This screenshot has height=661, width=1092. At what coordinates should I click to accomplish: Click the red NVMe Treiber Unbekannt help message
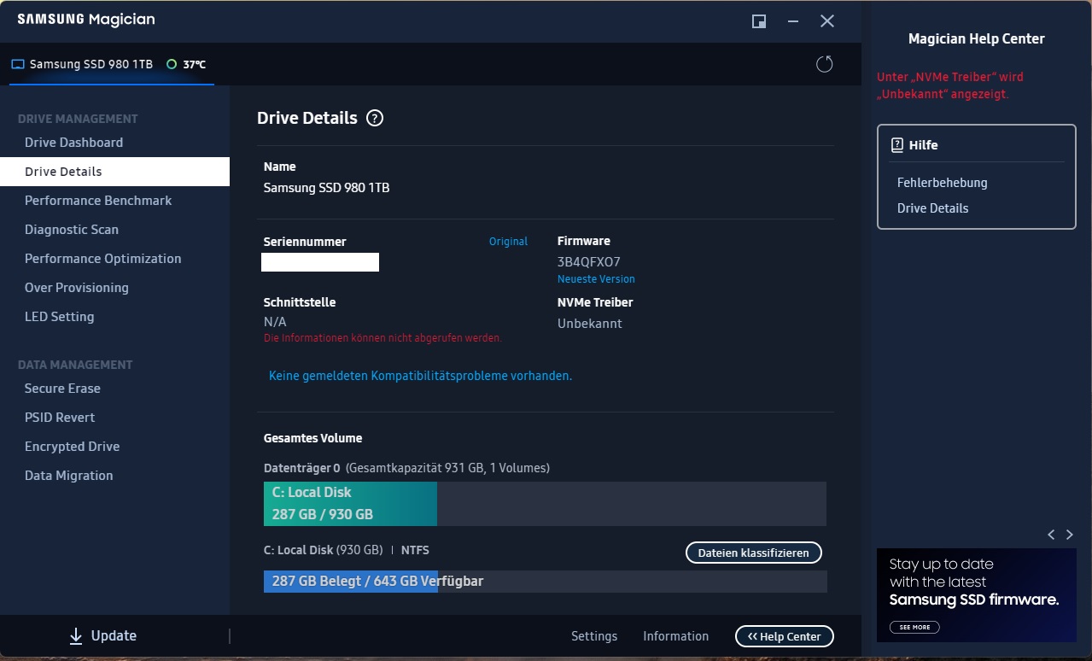click(950, 85)
